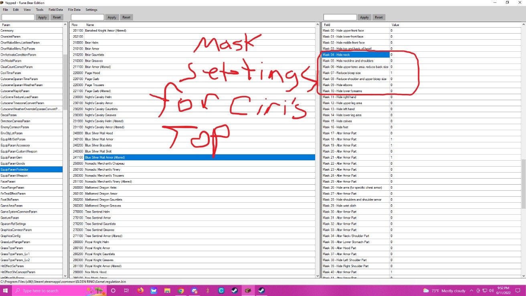Select row Malformed Dragon Helm

pos(192,187)
